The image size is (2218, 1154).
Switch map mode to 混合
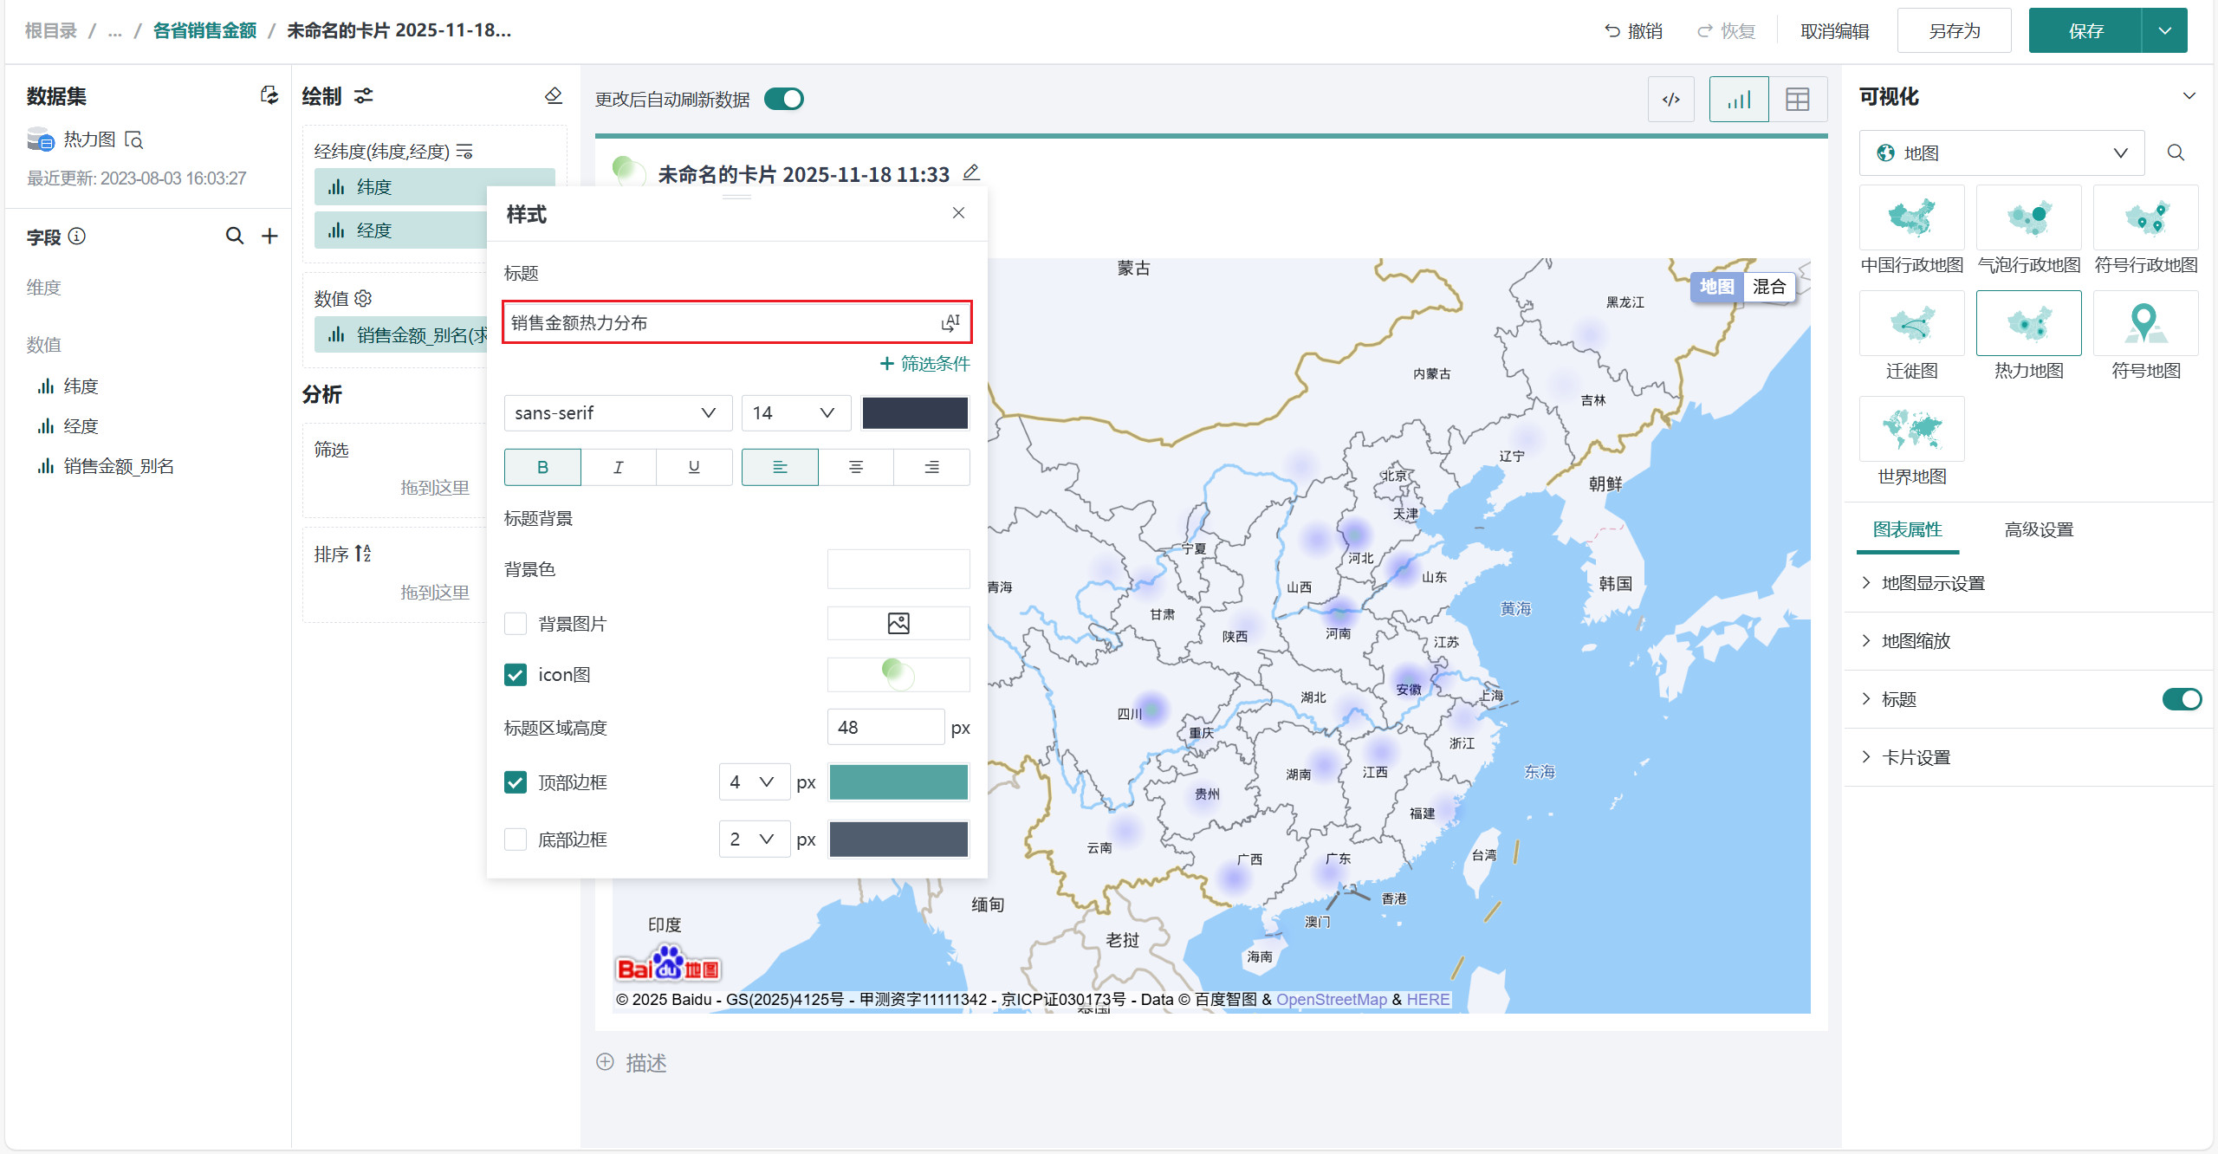[x=1768, y=287]
